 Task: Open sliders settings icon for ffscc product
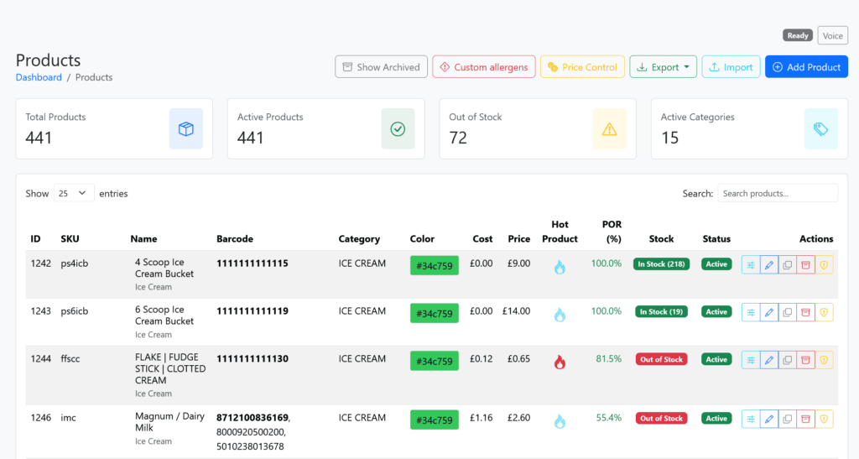[x=751, y=360]
